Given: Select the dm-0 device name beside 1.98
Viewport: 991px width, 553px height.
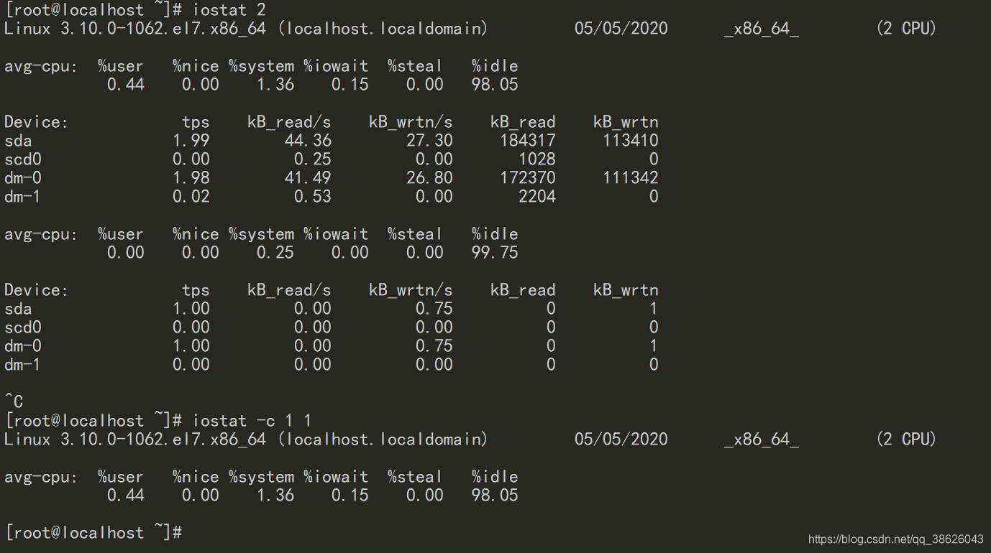Looking at the screenshot, I should 22,178.
